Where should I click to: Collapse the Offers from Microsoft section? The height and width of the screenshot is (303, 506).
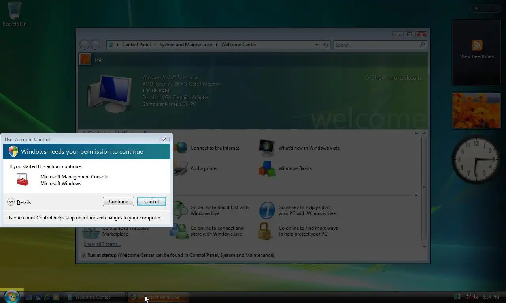pos(416,196)
